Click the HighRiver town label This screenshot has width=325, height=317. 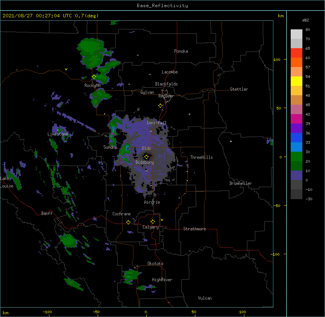162,280
